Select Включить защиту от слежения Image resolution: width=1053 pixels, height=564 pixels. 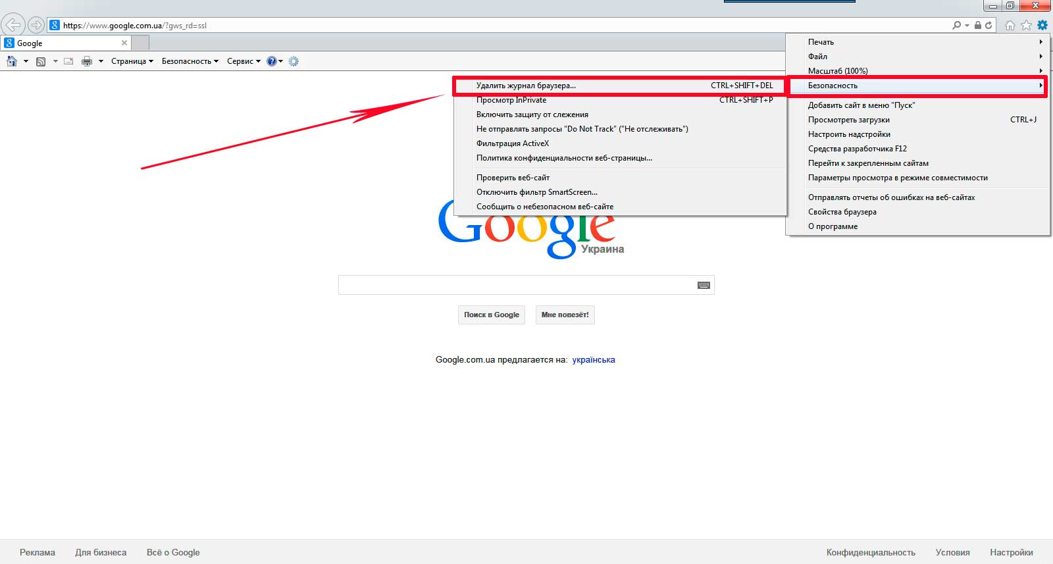[620, 115]
